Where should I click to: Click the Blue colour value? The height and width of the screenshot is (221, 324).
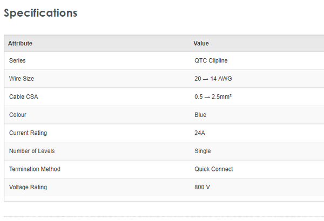pyautogui.click(x=200, y=115)
